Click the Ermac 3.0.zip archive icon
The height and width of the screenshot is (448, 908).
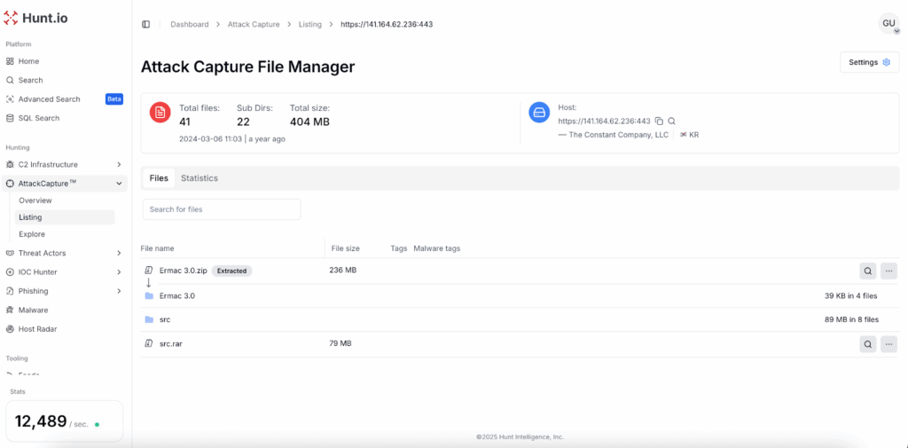[148, 271]
